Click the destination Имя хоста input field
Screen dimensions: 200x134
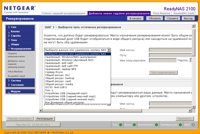[170, 104]
